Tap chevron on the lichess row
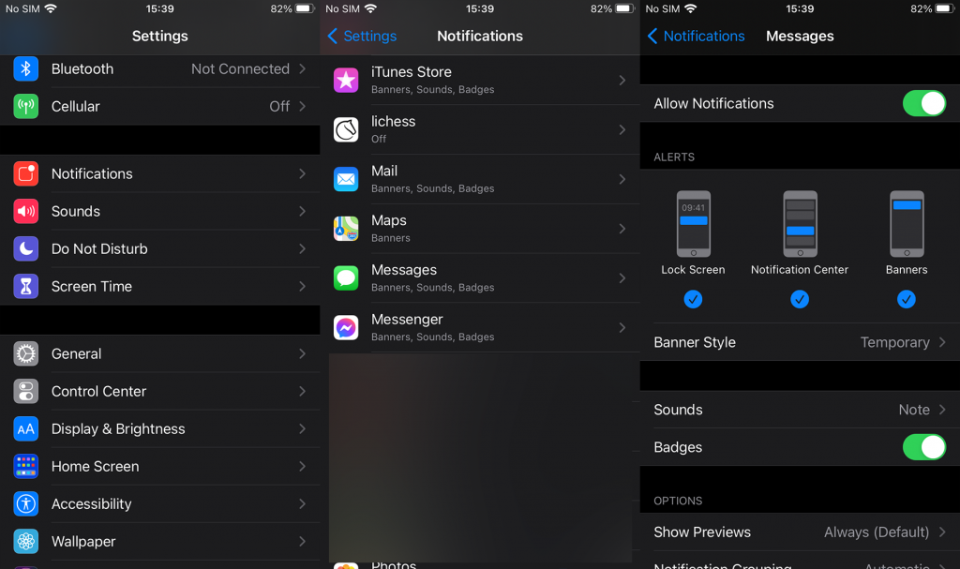 click(x=622, y=130)
